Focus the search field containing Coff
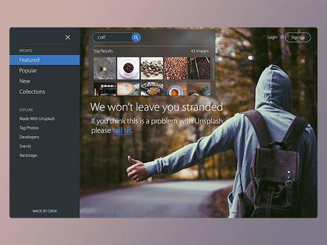 [112, 37]
